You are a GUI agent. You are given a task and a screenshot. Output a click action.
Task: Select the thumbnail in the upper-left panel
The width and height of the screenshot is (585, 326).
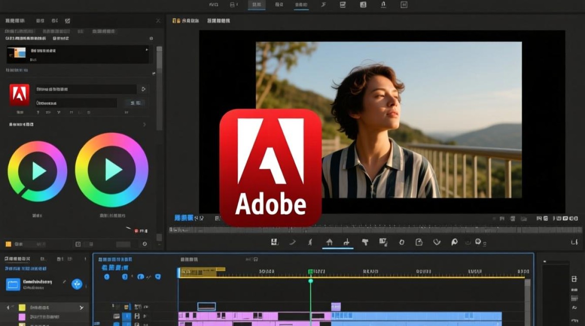(17, 52)
